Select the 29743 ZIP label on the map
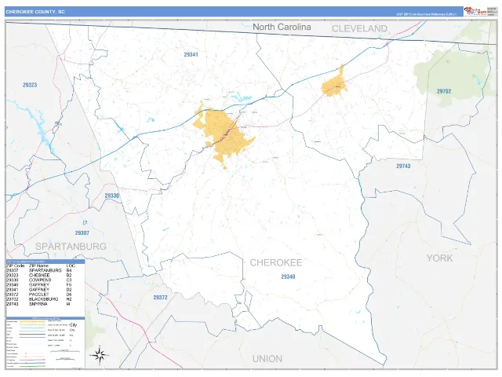 pos(403,166)
